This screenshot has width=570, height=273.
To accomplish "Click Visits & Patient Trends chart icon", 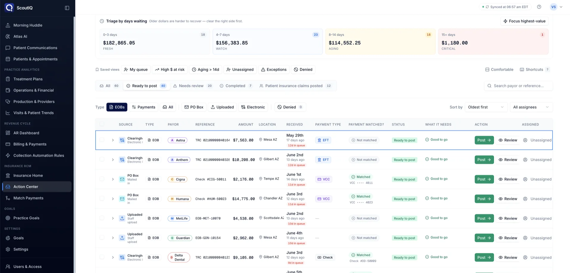I will (x=8, y=113).
